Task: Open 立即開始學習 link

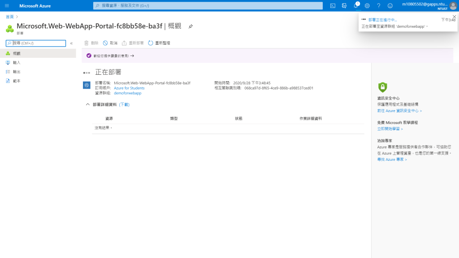Action: point(390,129)
